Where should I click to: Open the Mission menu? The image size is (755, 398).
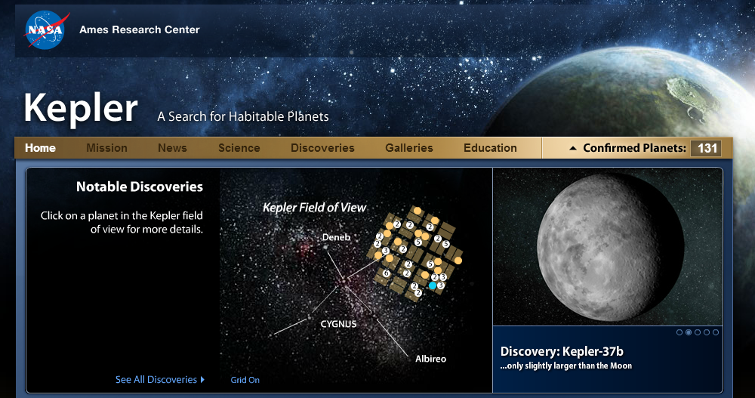click(107, 148)
